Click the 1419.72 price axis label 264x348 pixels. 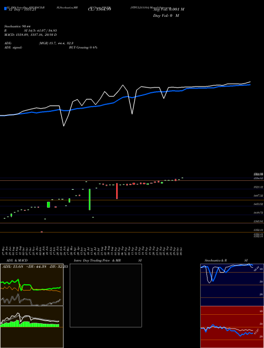258,212
